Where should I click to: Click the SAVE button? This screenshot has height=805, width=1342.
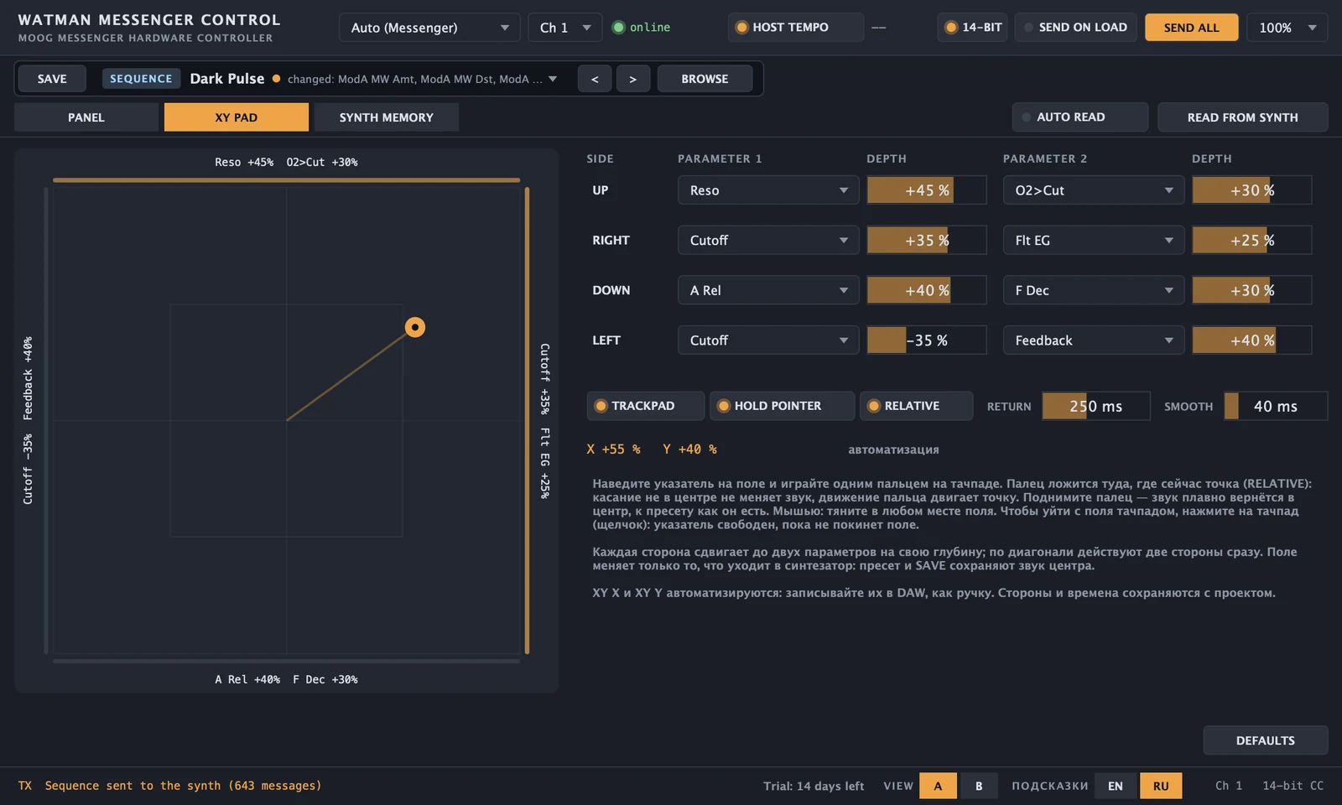pos(52,79)
